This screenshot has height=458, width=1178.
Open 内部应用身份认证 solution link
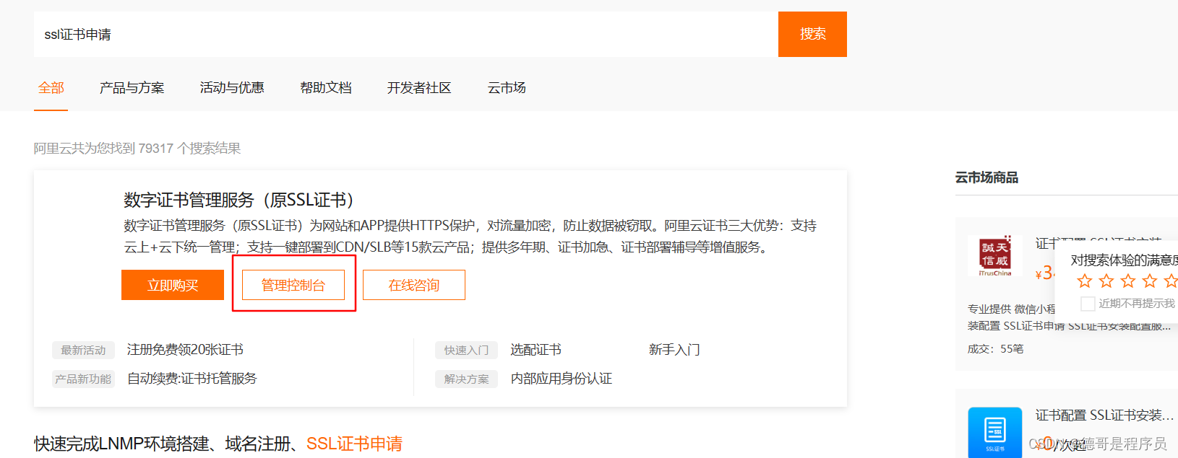point(562,379)
